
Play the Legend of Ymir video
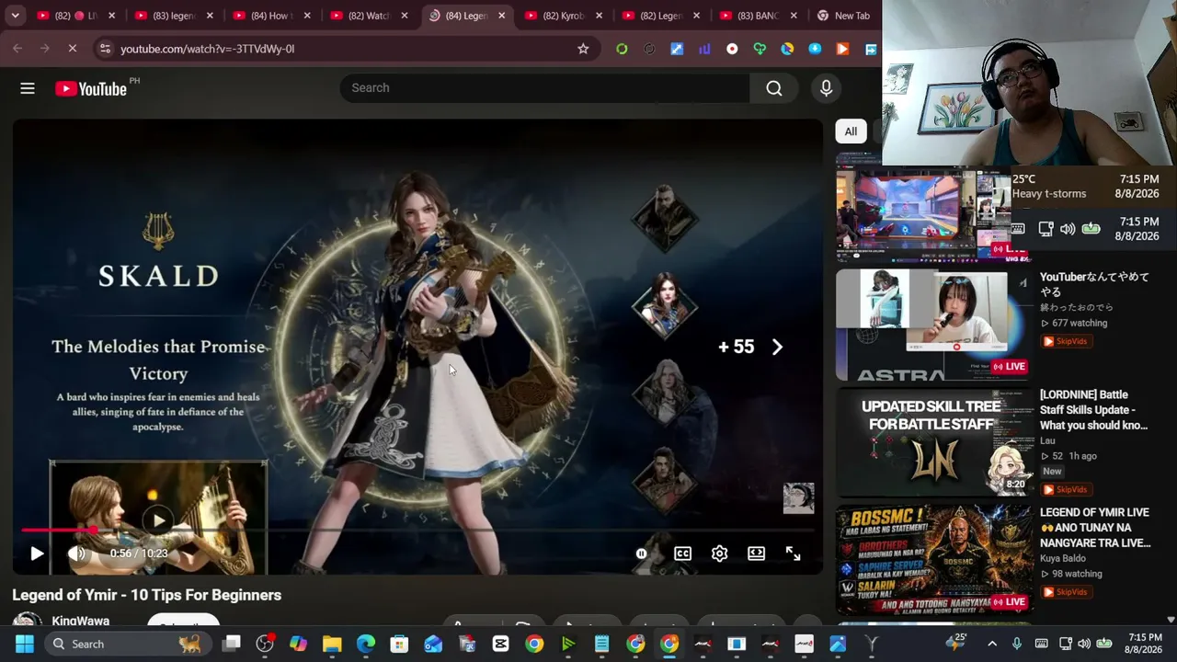37,554
